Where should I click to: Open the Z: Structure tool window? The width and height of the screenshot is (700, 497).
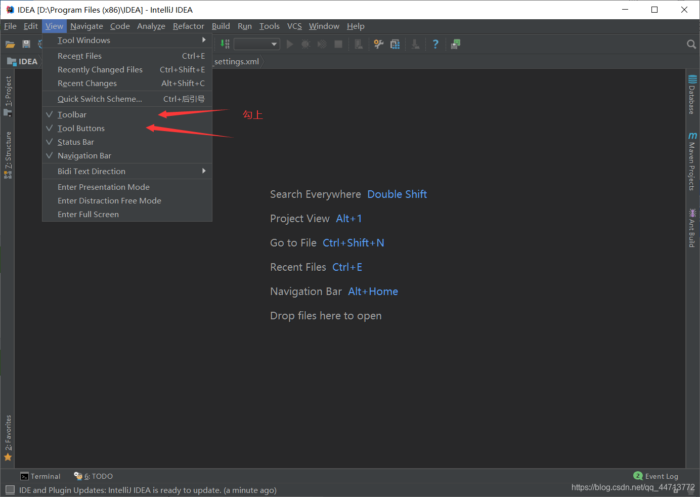click(x=8, y=155)
